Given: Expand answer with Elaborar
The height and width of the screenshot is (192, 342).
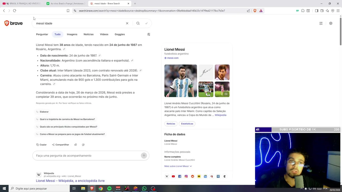Looking at the screenshot, I should coord(42,112).
